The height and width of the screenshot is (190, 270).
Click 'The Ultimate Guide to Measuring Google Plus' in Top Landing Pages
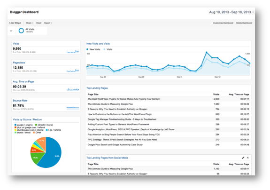pos(168,104)
